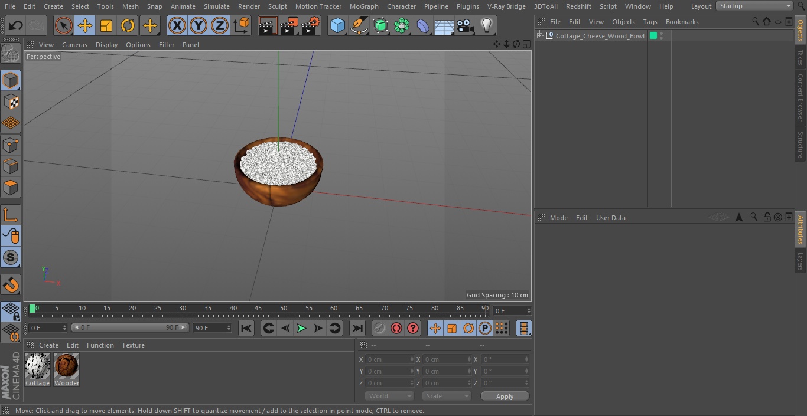
Task: Toggle Record Active Objects button
Action: [x=379, y=328]
